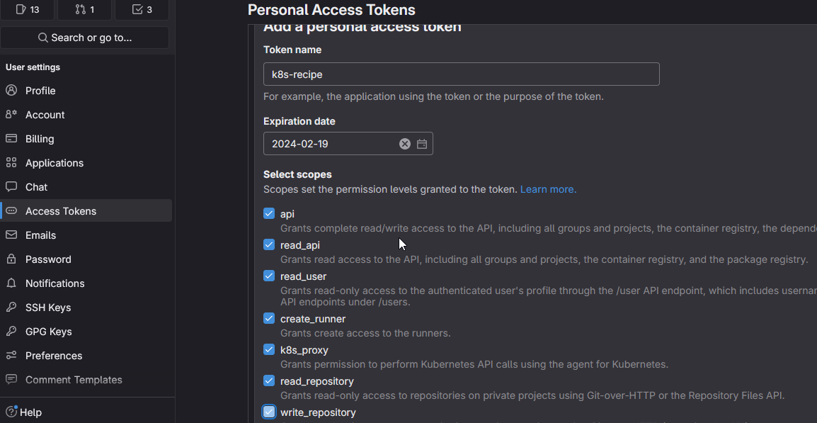The image size is (817, 423).
Task: Click the Search or go to button
Action: coord(84,38)
